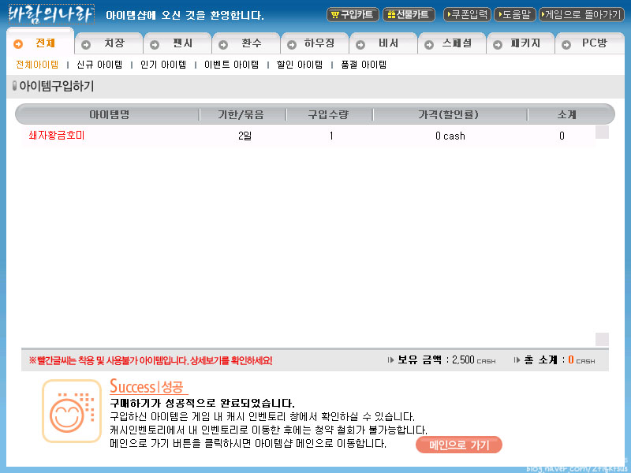Switch to the 스페셜 tab
631x473 pixels.
point(452,44)
